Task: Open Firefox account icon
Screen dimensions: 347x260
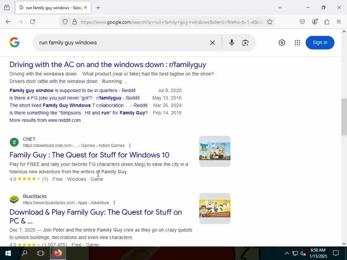Action: point(315,22)
